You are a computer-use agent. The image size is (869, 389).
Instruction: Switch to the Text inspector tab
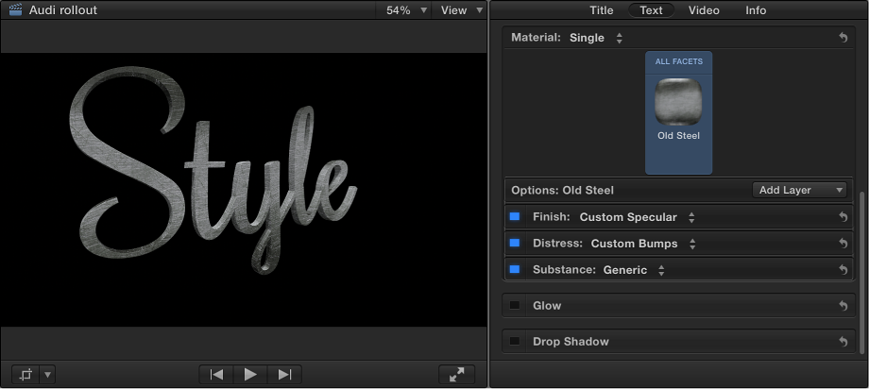pos(651,10)
